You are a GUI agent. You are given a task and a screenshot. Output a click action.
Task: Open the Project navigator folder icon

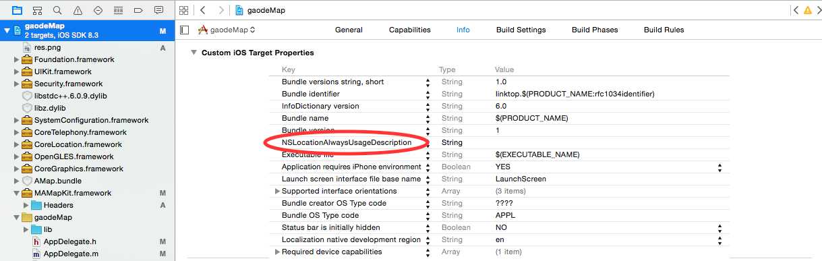click(x=17, y=10)
